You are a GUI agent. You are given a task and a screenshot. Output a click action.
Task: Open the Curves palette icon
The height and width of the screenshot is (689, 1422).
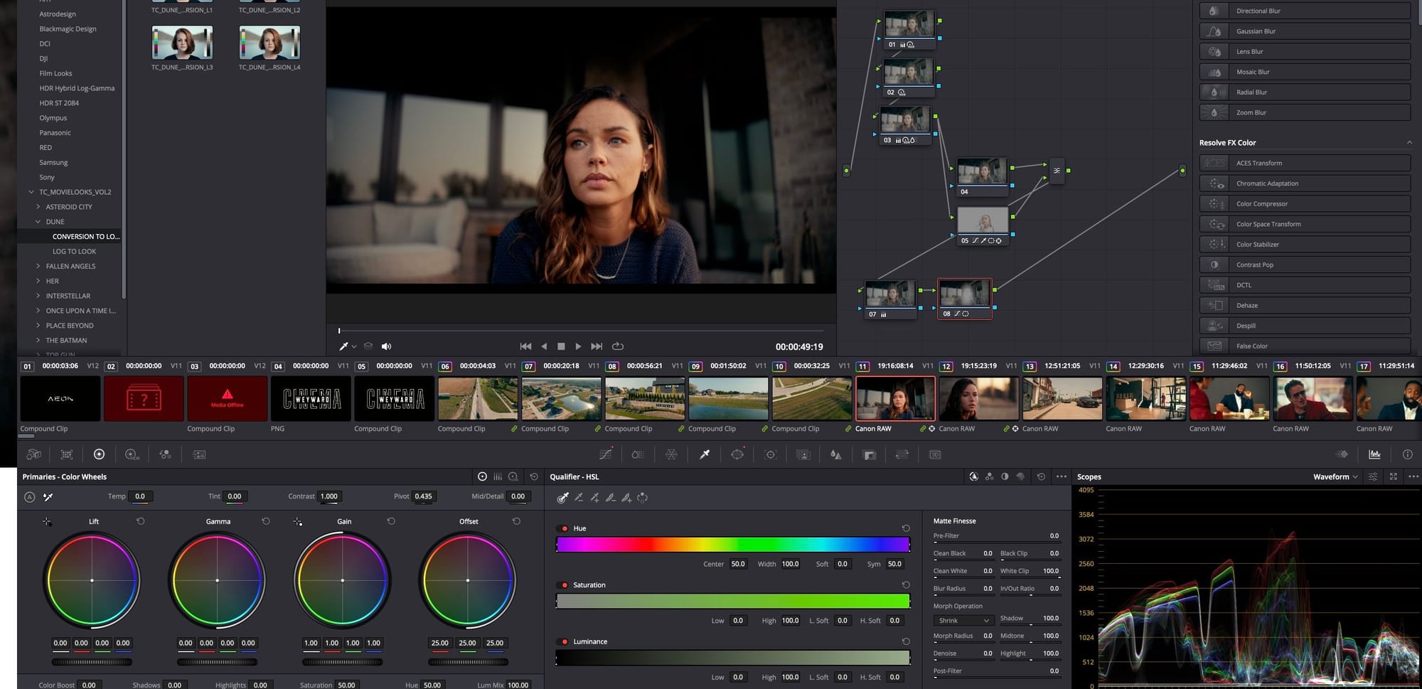[606, 454]
